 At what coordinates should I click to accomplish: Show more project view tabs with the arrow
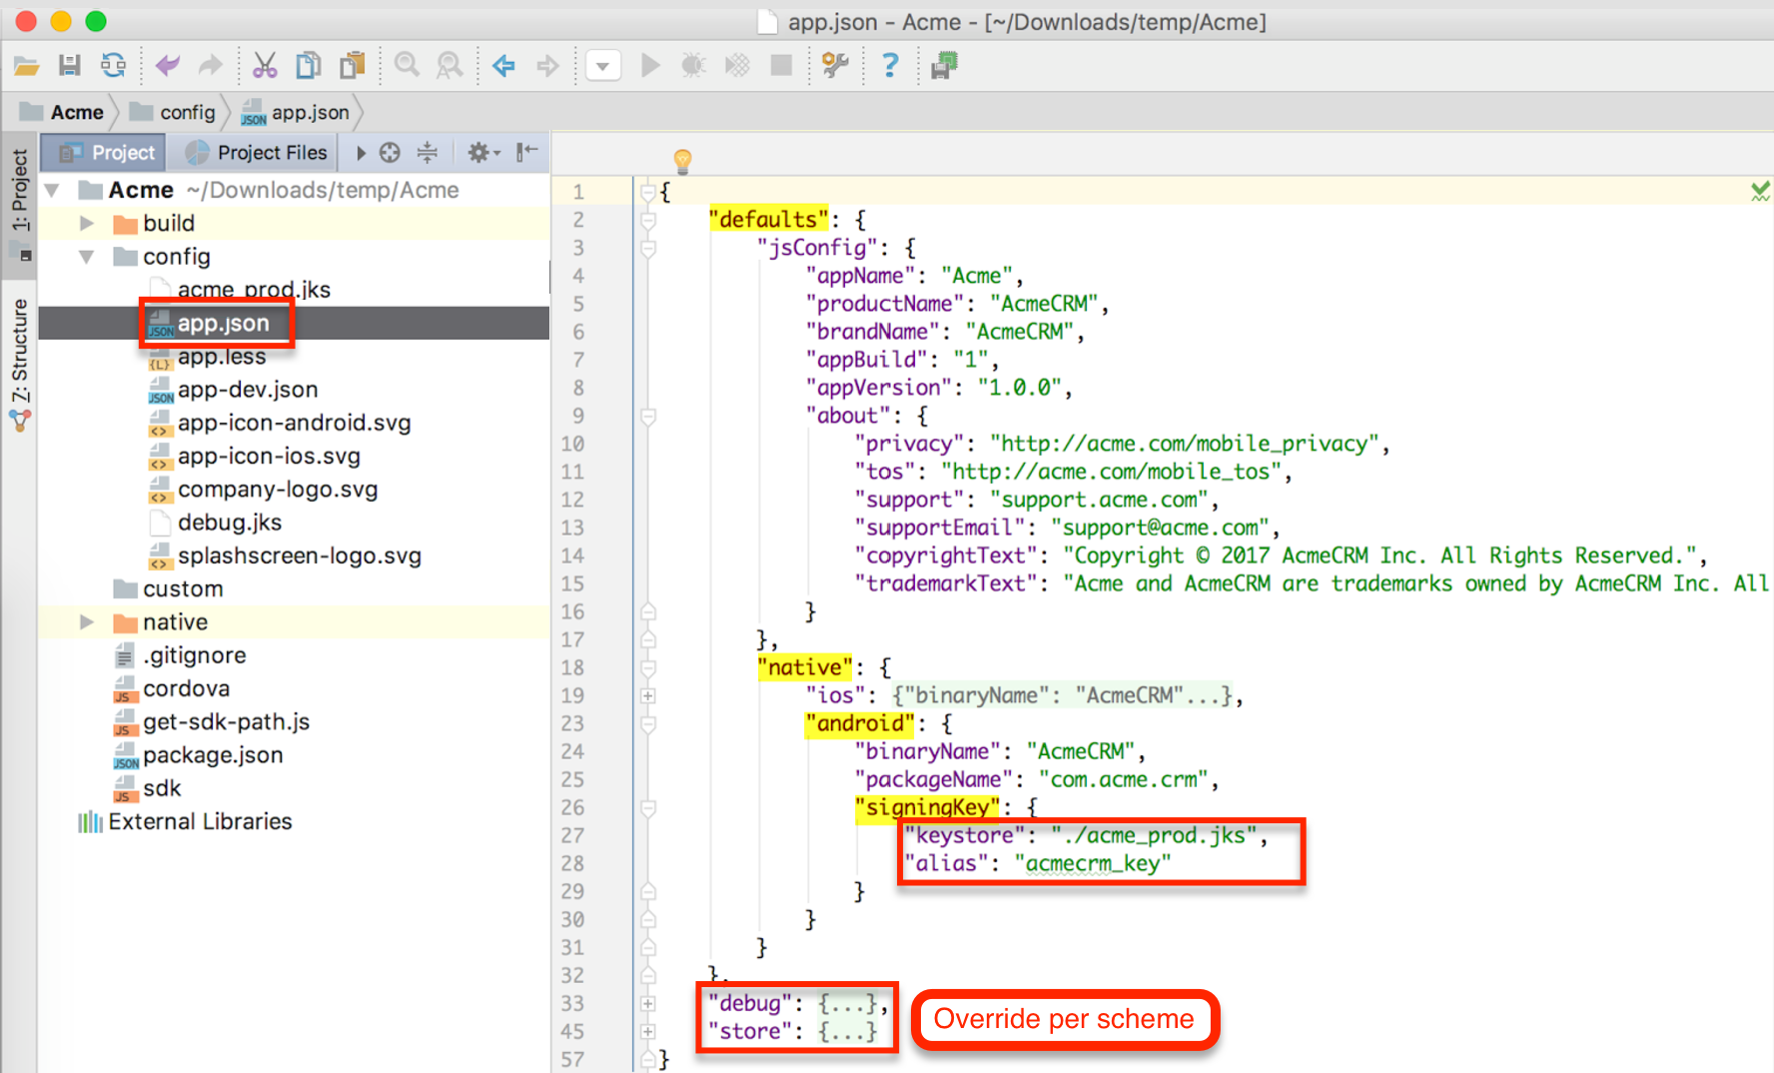361,153
